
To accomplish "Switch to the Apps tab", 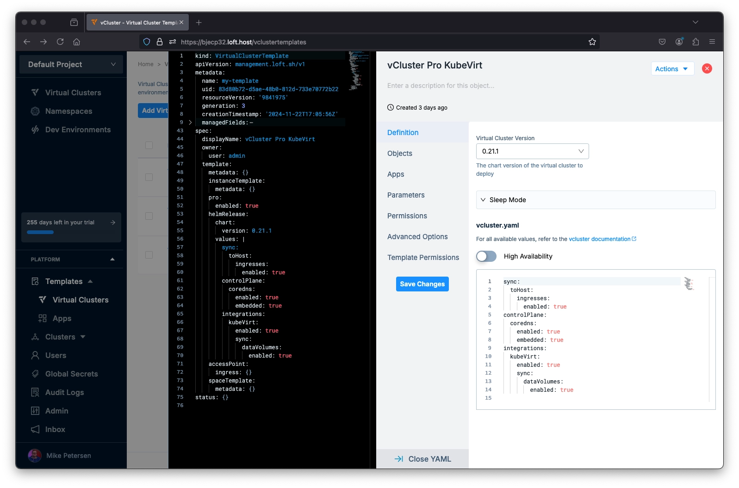I will pyautogui.click(x=422, y=174).
